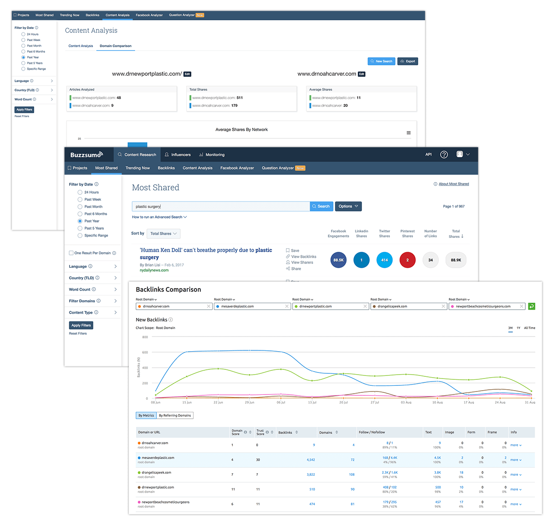Click the Share icon for the article
553x526 pixels.
point(288,269)
